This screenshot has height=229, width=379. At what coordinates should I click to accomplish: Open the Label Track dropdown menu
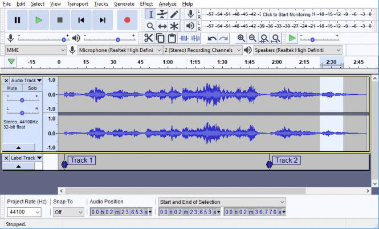(x=26, y=158)
